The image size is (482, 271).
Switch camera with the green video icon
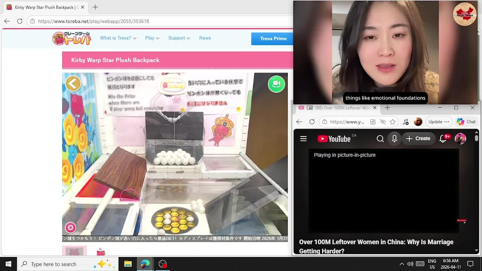pos(276,84)
